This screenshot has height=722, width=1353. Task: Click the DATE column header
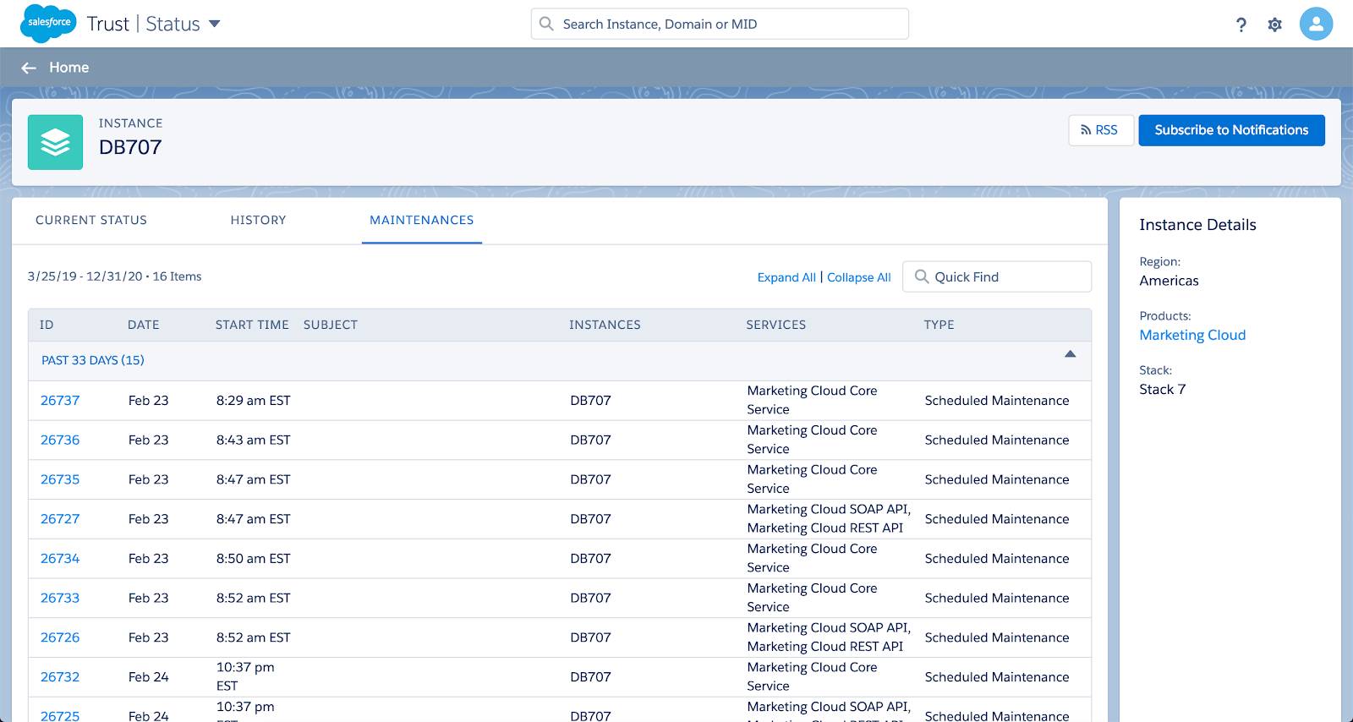tap(144, 325)
